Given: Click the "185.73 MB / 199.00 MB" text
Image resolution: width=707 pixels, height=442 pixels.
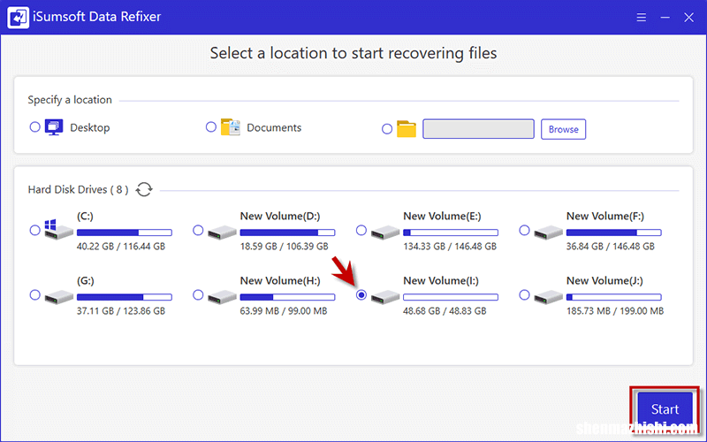Looking at the screenshot, I should click(615, 311).
